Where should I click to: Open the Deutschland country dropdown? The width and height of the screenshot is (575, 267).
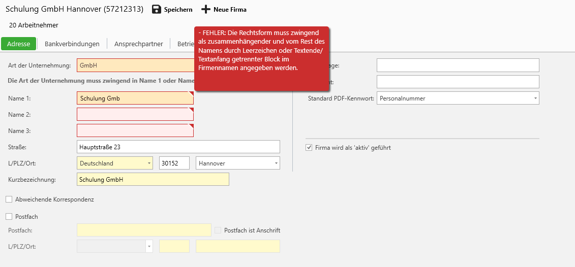click(x=149, y=163)
